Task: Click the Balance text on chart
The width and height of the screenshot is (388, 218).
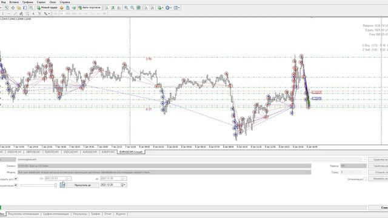Action: (x=375, y=25)
